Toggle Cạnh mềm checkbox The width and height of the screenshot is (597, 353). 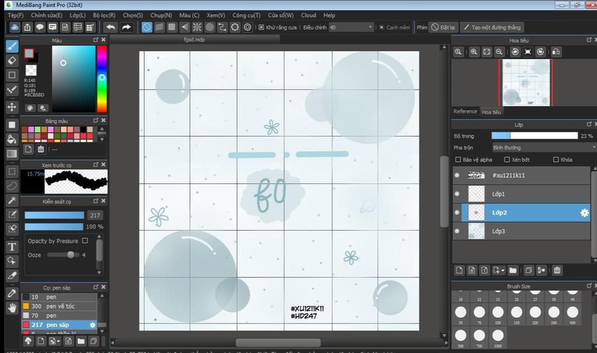[381, 27]
